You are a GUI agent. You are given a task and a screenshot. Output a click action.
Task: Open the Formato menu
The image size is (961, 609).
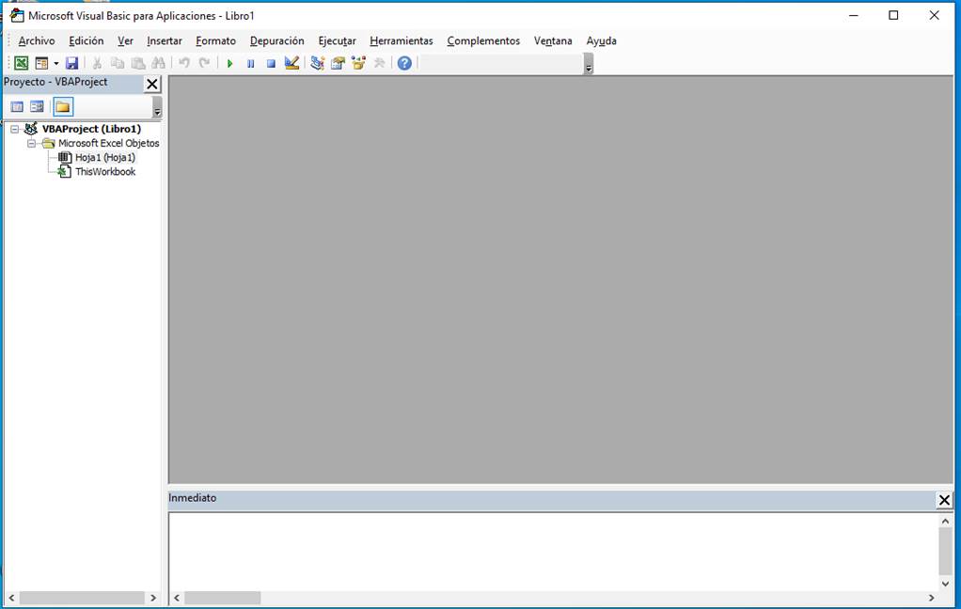215,41
